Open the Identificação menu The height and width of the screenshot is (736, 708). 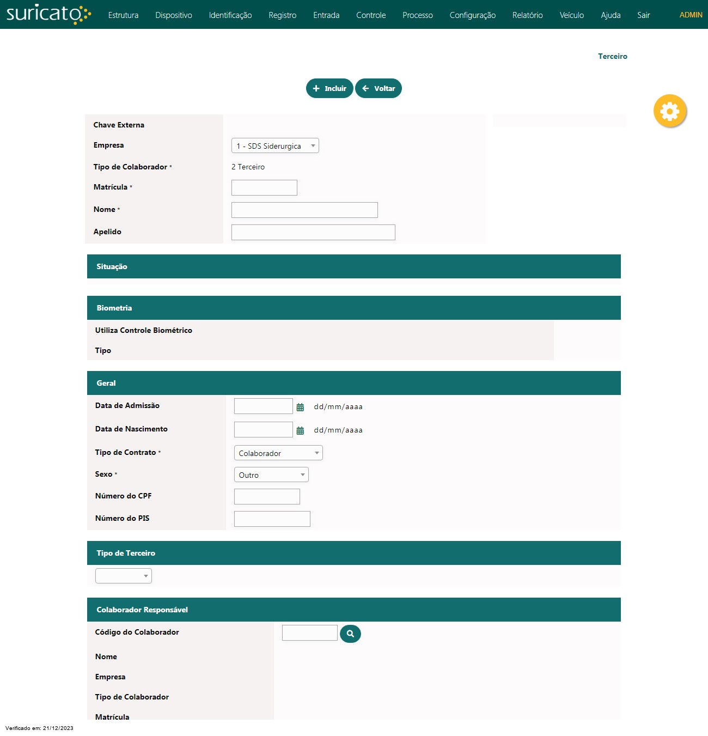230,15
